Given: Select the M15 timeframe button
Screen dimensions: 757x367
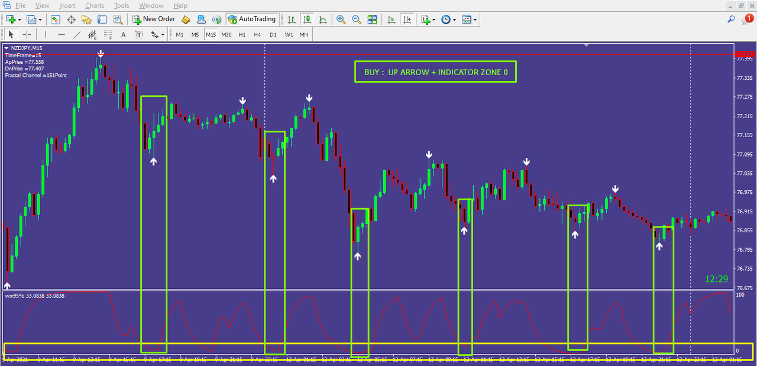Looking at the screenshot, I should click(211, 34).
